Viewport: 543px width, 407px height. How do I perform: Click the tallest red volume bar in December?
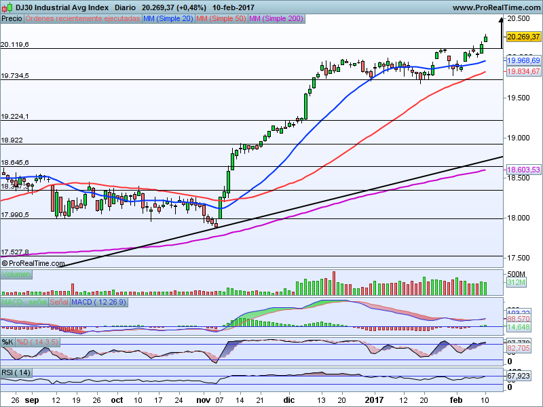click(x=334, y=283)
